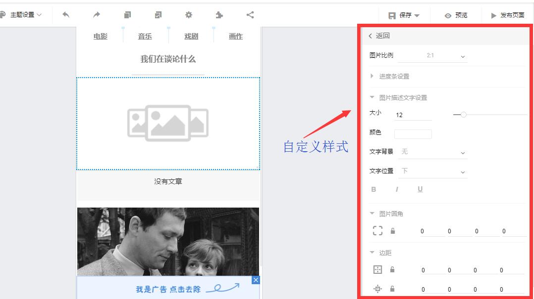Click the puzzle piece plugin icon
This screenshot has height=299, width=534.
point(219,15)
